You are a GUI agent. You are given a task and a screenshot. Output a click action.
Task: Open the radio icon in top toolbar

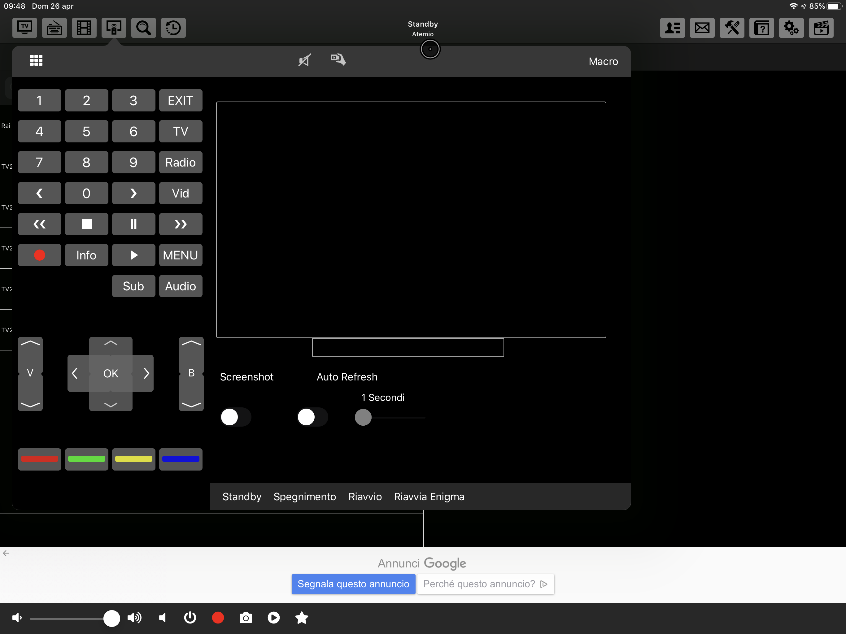coord(54,28)
